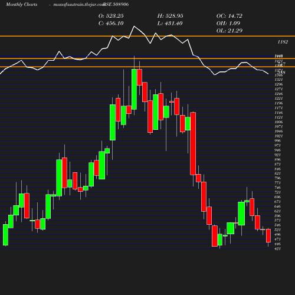Viewport: 295px width, 295px height.
Task: Click the 671 price axis label
Action: [x=277, y=202]
